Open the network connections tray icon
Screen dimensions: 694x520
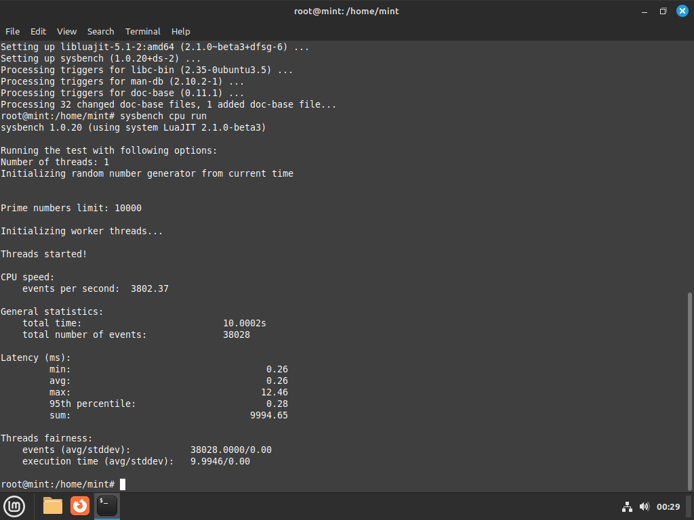click(x=627, y=506)
